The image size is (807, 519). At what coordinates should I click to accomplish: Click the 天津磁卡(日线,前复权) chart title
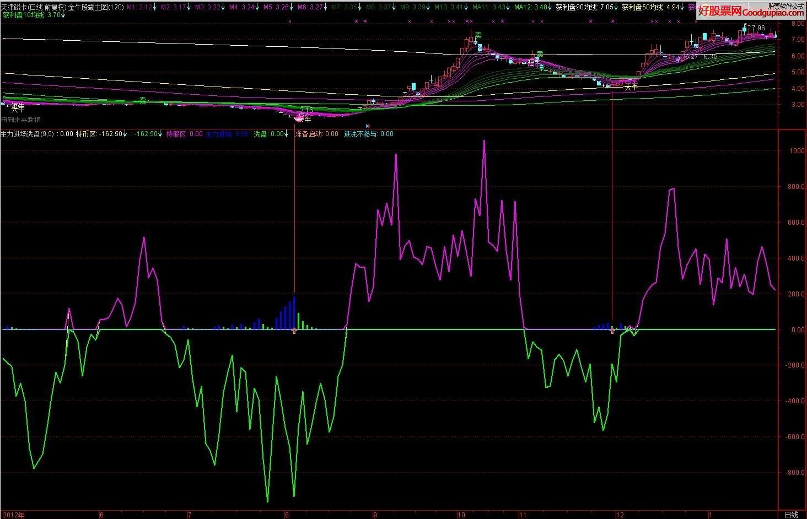[33, 7]
